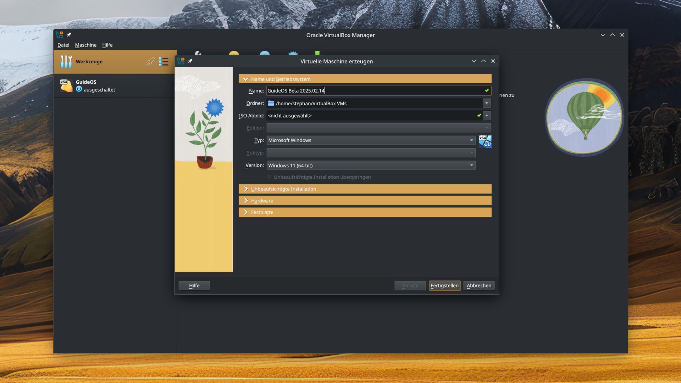Minimize the Virtuelle Maschine erzeugen dialog
This screenshot has width=681, height=383.
tap(474, 61)
